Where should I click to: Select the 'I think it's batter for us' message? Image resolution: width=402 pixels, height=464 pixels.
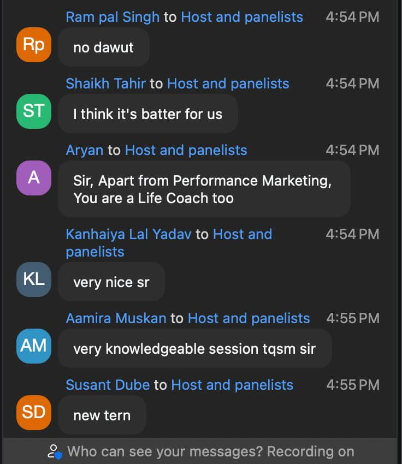(148, 114)
